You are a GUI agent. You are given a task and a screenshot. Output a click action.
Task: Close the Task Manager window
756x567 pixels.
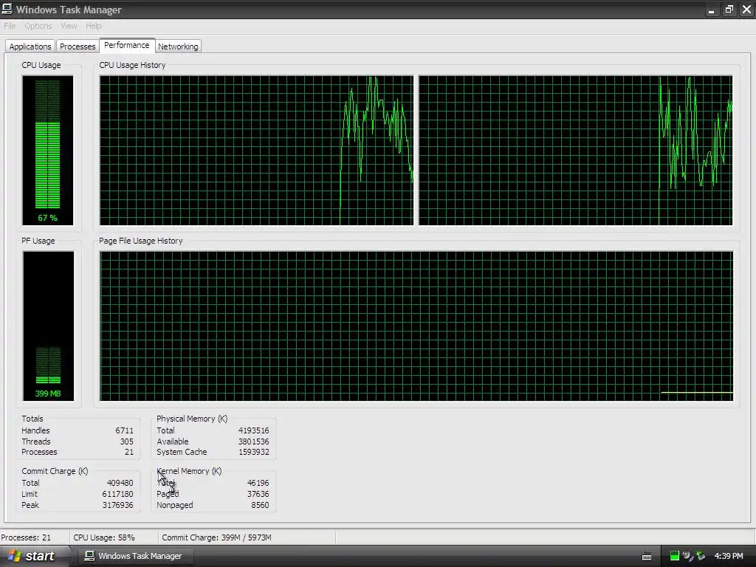[746, 10]
